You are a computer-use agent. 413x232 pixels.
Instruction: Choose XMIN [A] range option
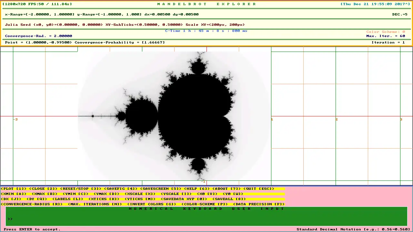coord(14,194)
